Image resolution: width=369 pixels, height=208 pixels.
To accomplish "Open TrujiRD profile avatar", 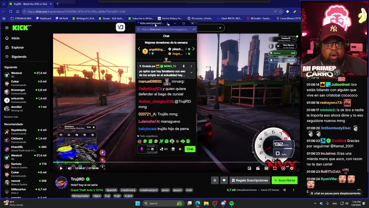I will (61, 183).
